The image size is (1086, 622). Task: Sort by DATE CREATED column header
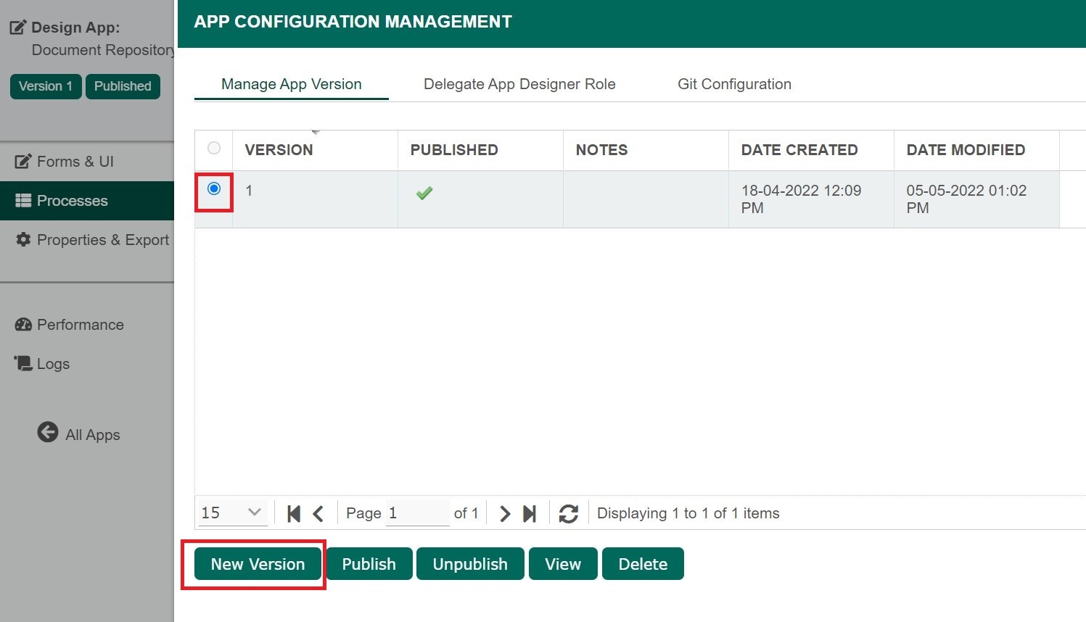tap(799, 150)
